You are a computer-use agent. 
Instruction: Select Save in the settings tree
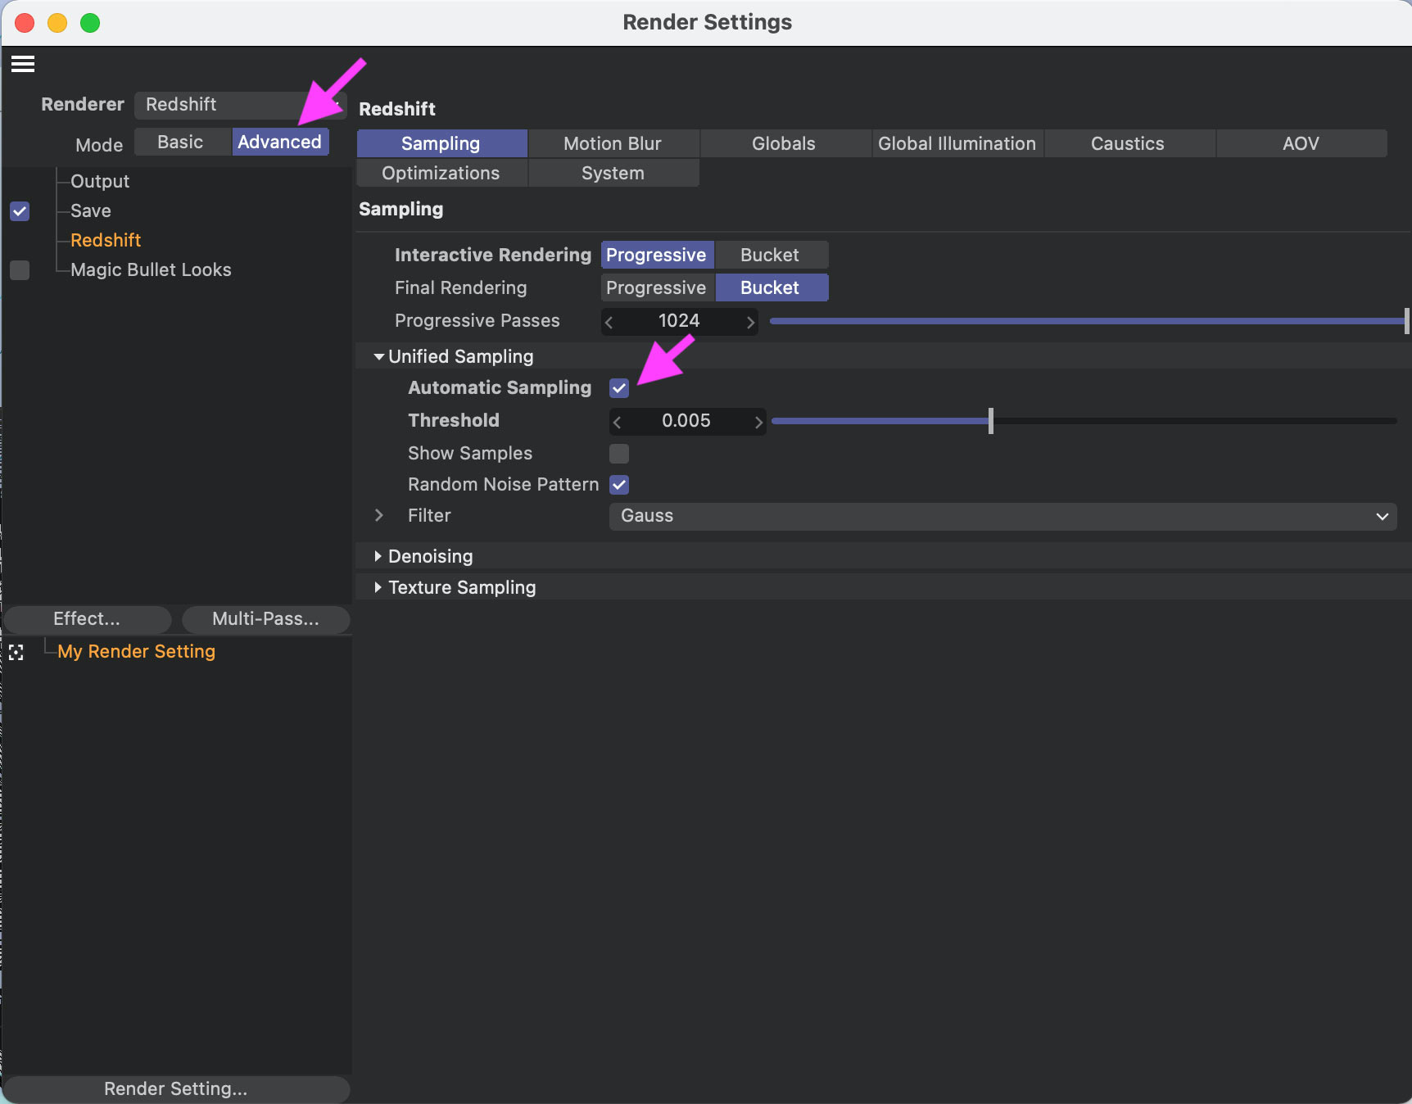[x=91, y=210]
